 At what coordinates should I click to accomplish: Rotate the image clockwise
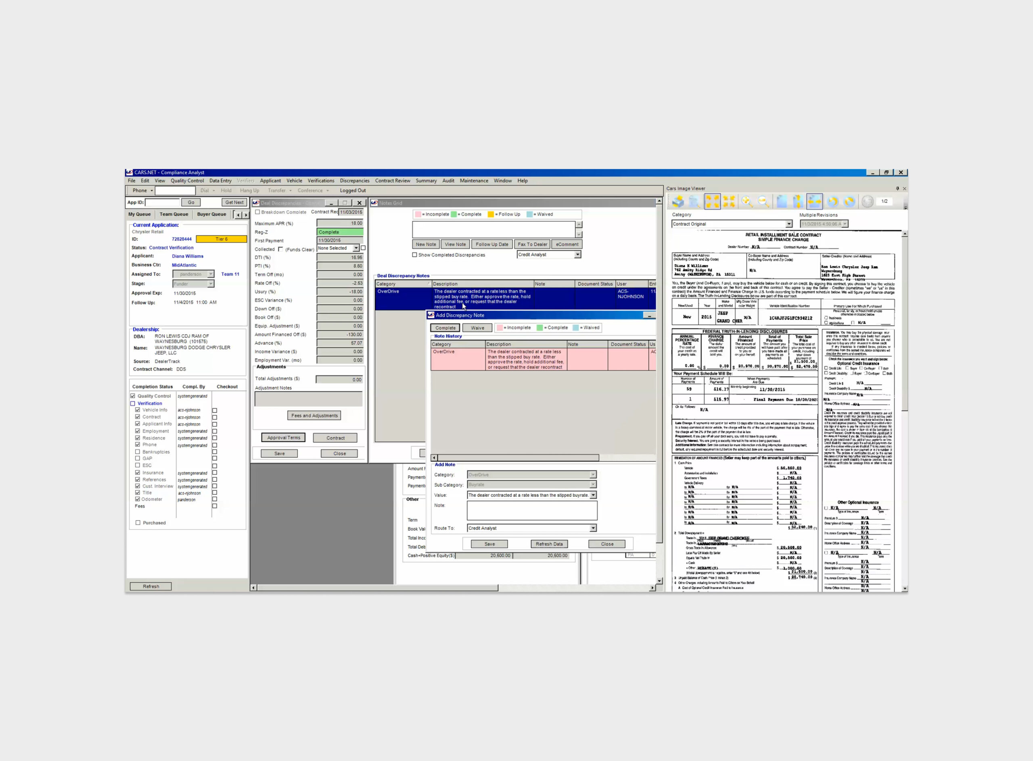click(x=849, y=201)
